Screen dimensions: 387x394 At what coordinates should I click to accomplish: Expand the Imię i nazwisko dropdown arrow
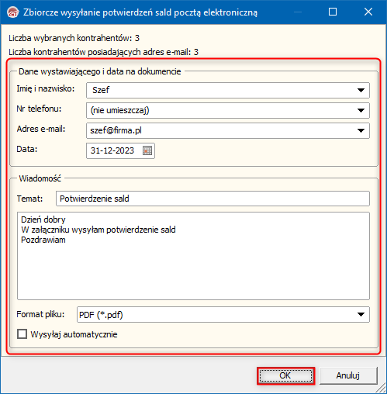361,90
